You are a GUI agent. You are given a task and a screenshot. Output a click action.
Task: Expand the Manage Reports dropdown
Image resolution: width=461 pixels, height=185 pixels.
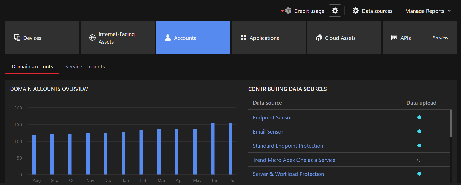[428, 11]
